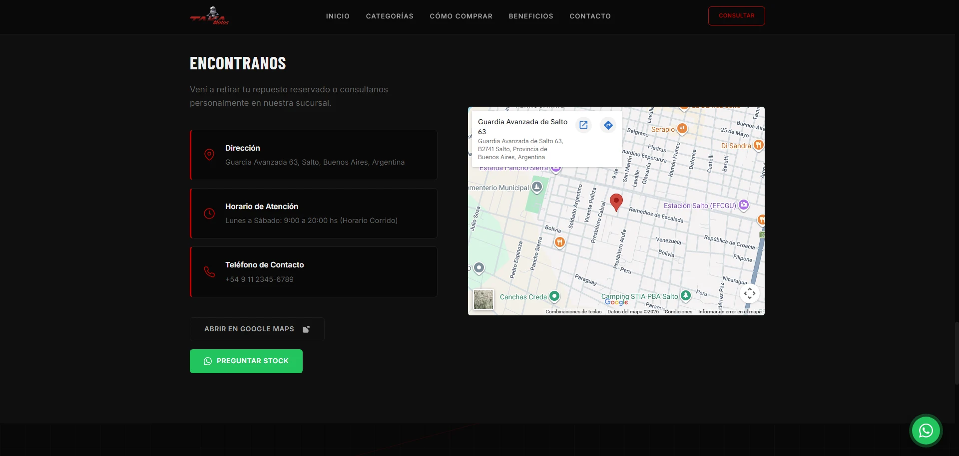Go to CATEGORÍAS section
The image size is (959, 456).
tap(390, 16)
